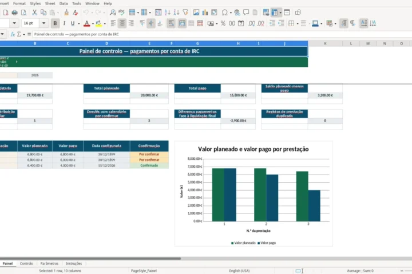Image resolution: width=412 pixels, height=274 pixels.
Task: Toggle Center Vertically alignment
Action: 151,23
